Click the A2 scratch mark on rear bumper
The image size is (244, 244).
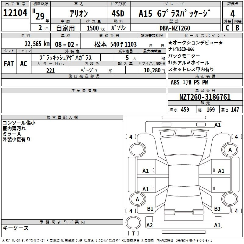tap(149, 225)
